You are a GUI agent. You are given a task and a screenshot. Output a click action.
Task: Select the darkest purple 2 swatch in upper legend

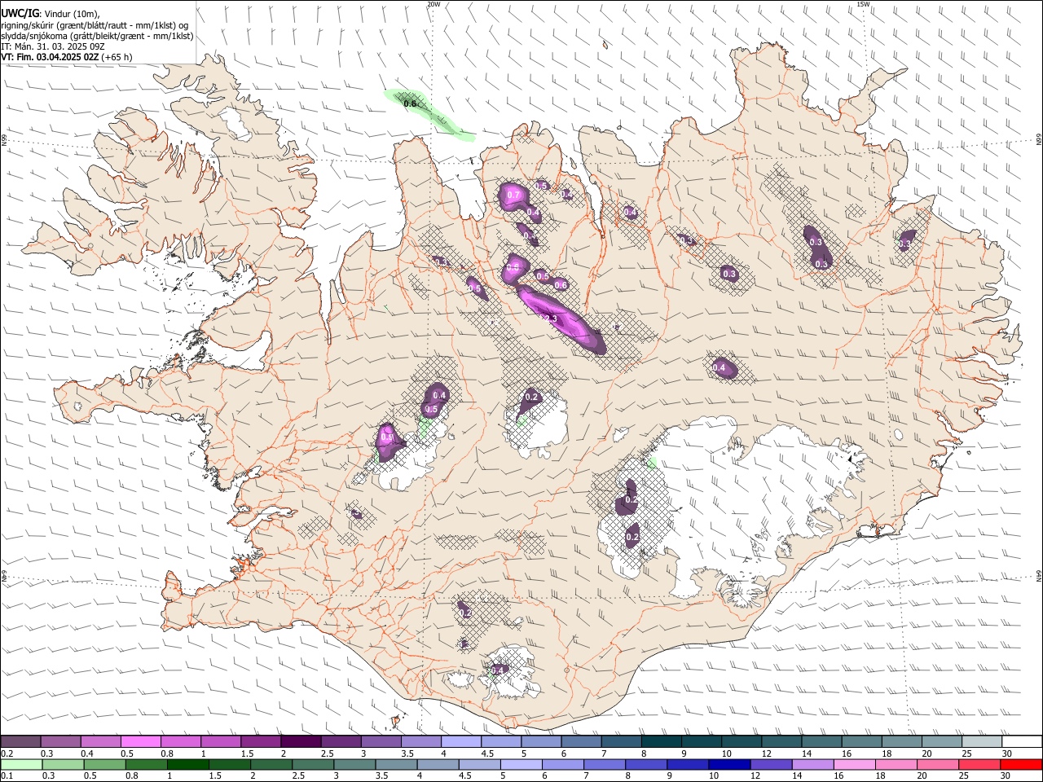click(301, 742)
